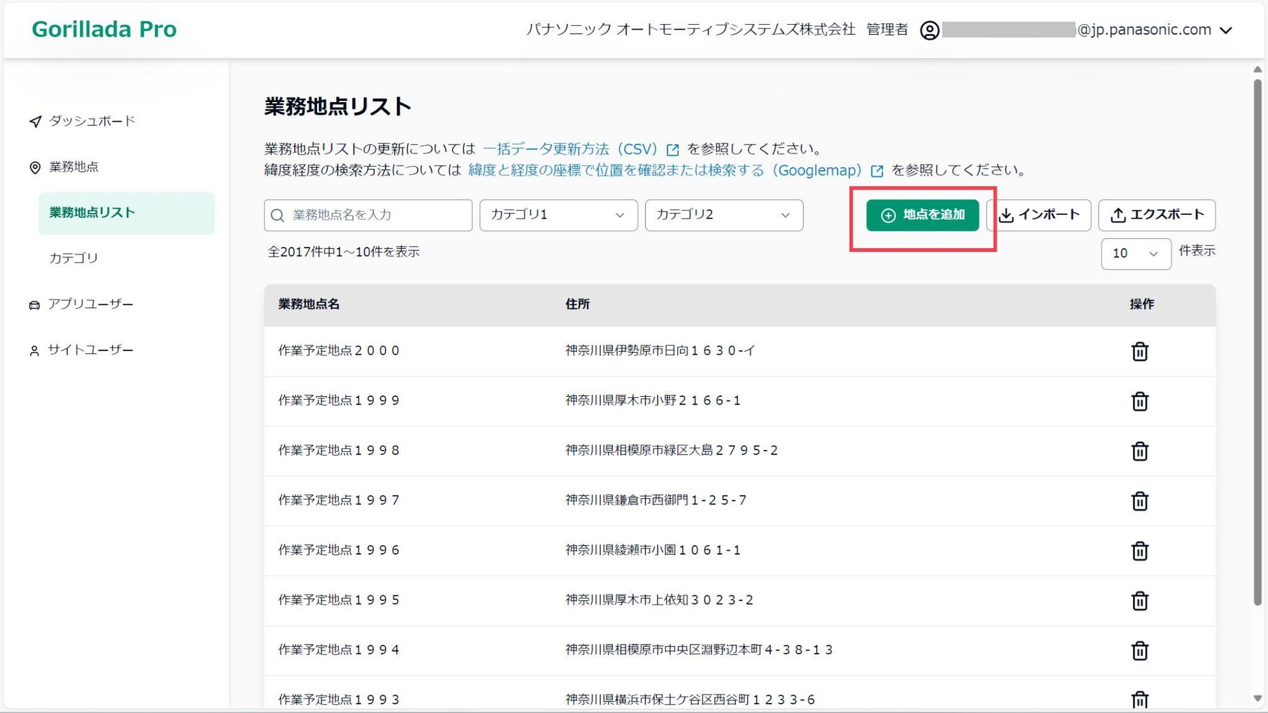
Task: Expand the account menu chevron
Action: click(1226, 30)
